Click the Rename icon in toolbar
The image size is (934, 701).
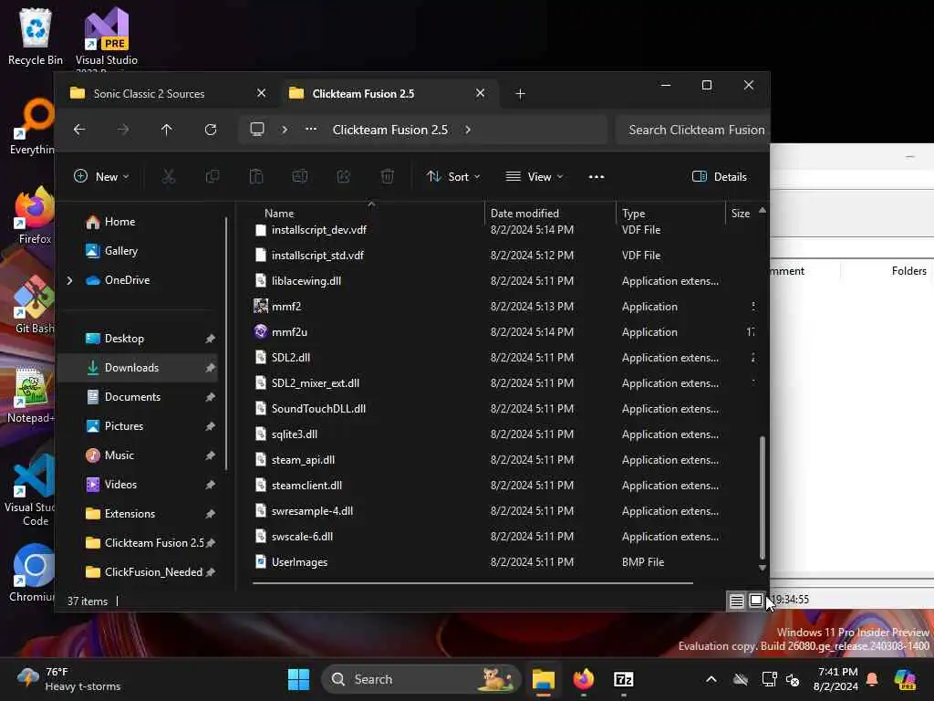pos(299,176)
